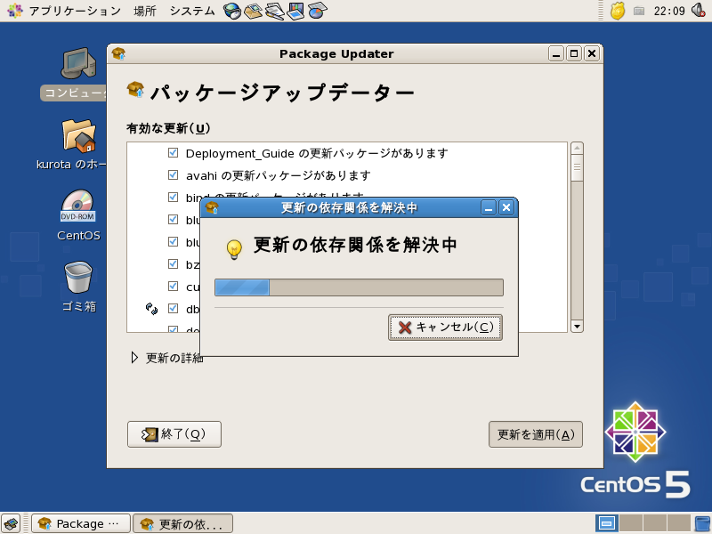This screenshot has width=712, height=534.
Task: Select second workspace in workspace switcher
Action: pyautogui.click(x=631, y=523)
